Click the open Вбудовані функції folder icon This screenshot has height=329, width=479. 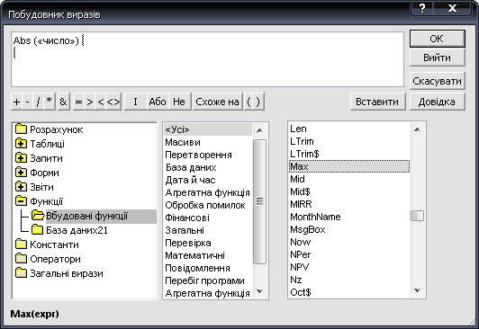(x=38, y=216)
